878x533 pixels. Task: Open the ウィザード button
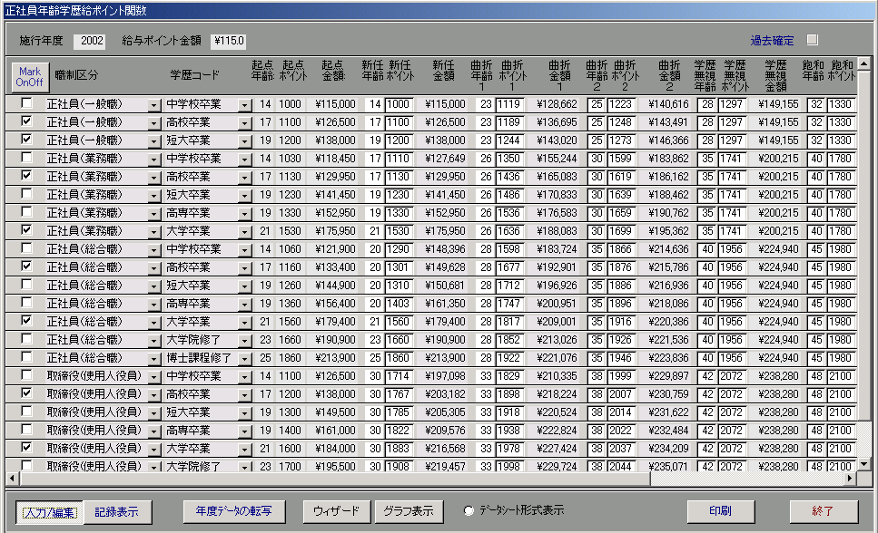click(337, 510)
